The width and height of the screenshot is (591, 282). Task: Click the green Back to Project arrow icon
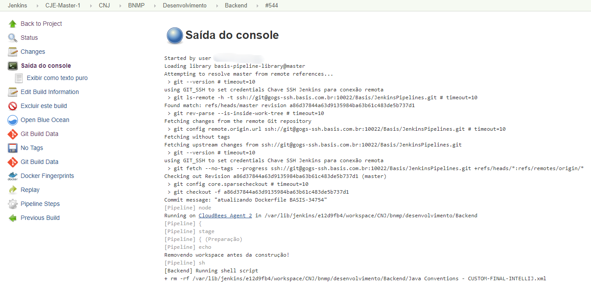click(x=13, y=24)
